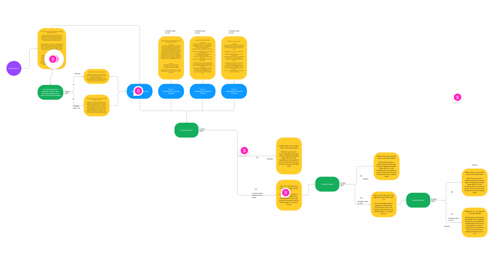Screen dimensions: 504x253
Task: Select the green Telegram quiz transition node
Action: pos(50,92)
